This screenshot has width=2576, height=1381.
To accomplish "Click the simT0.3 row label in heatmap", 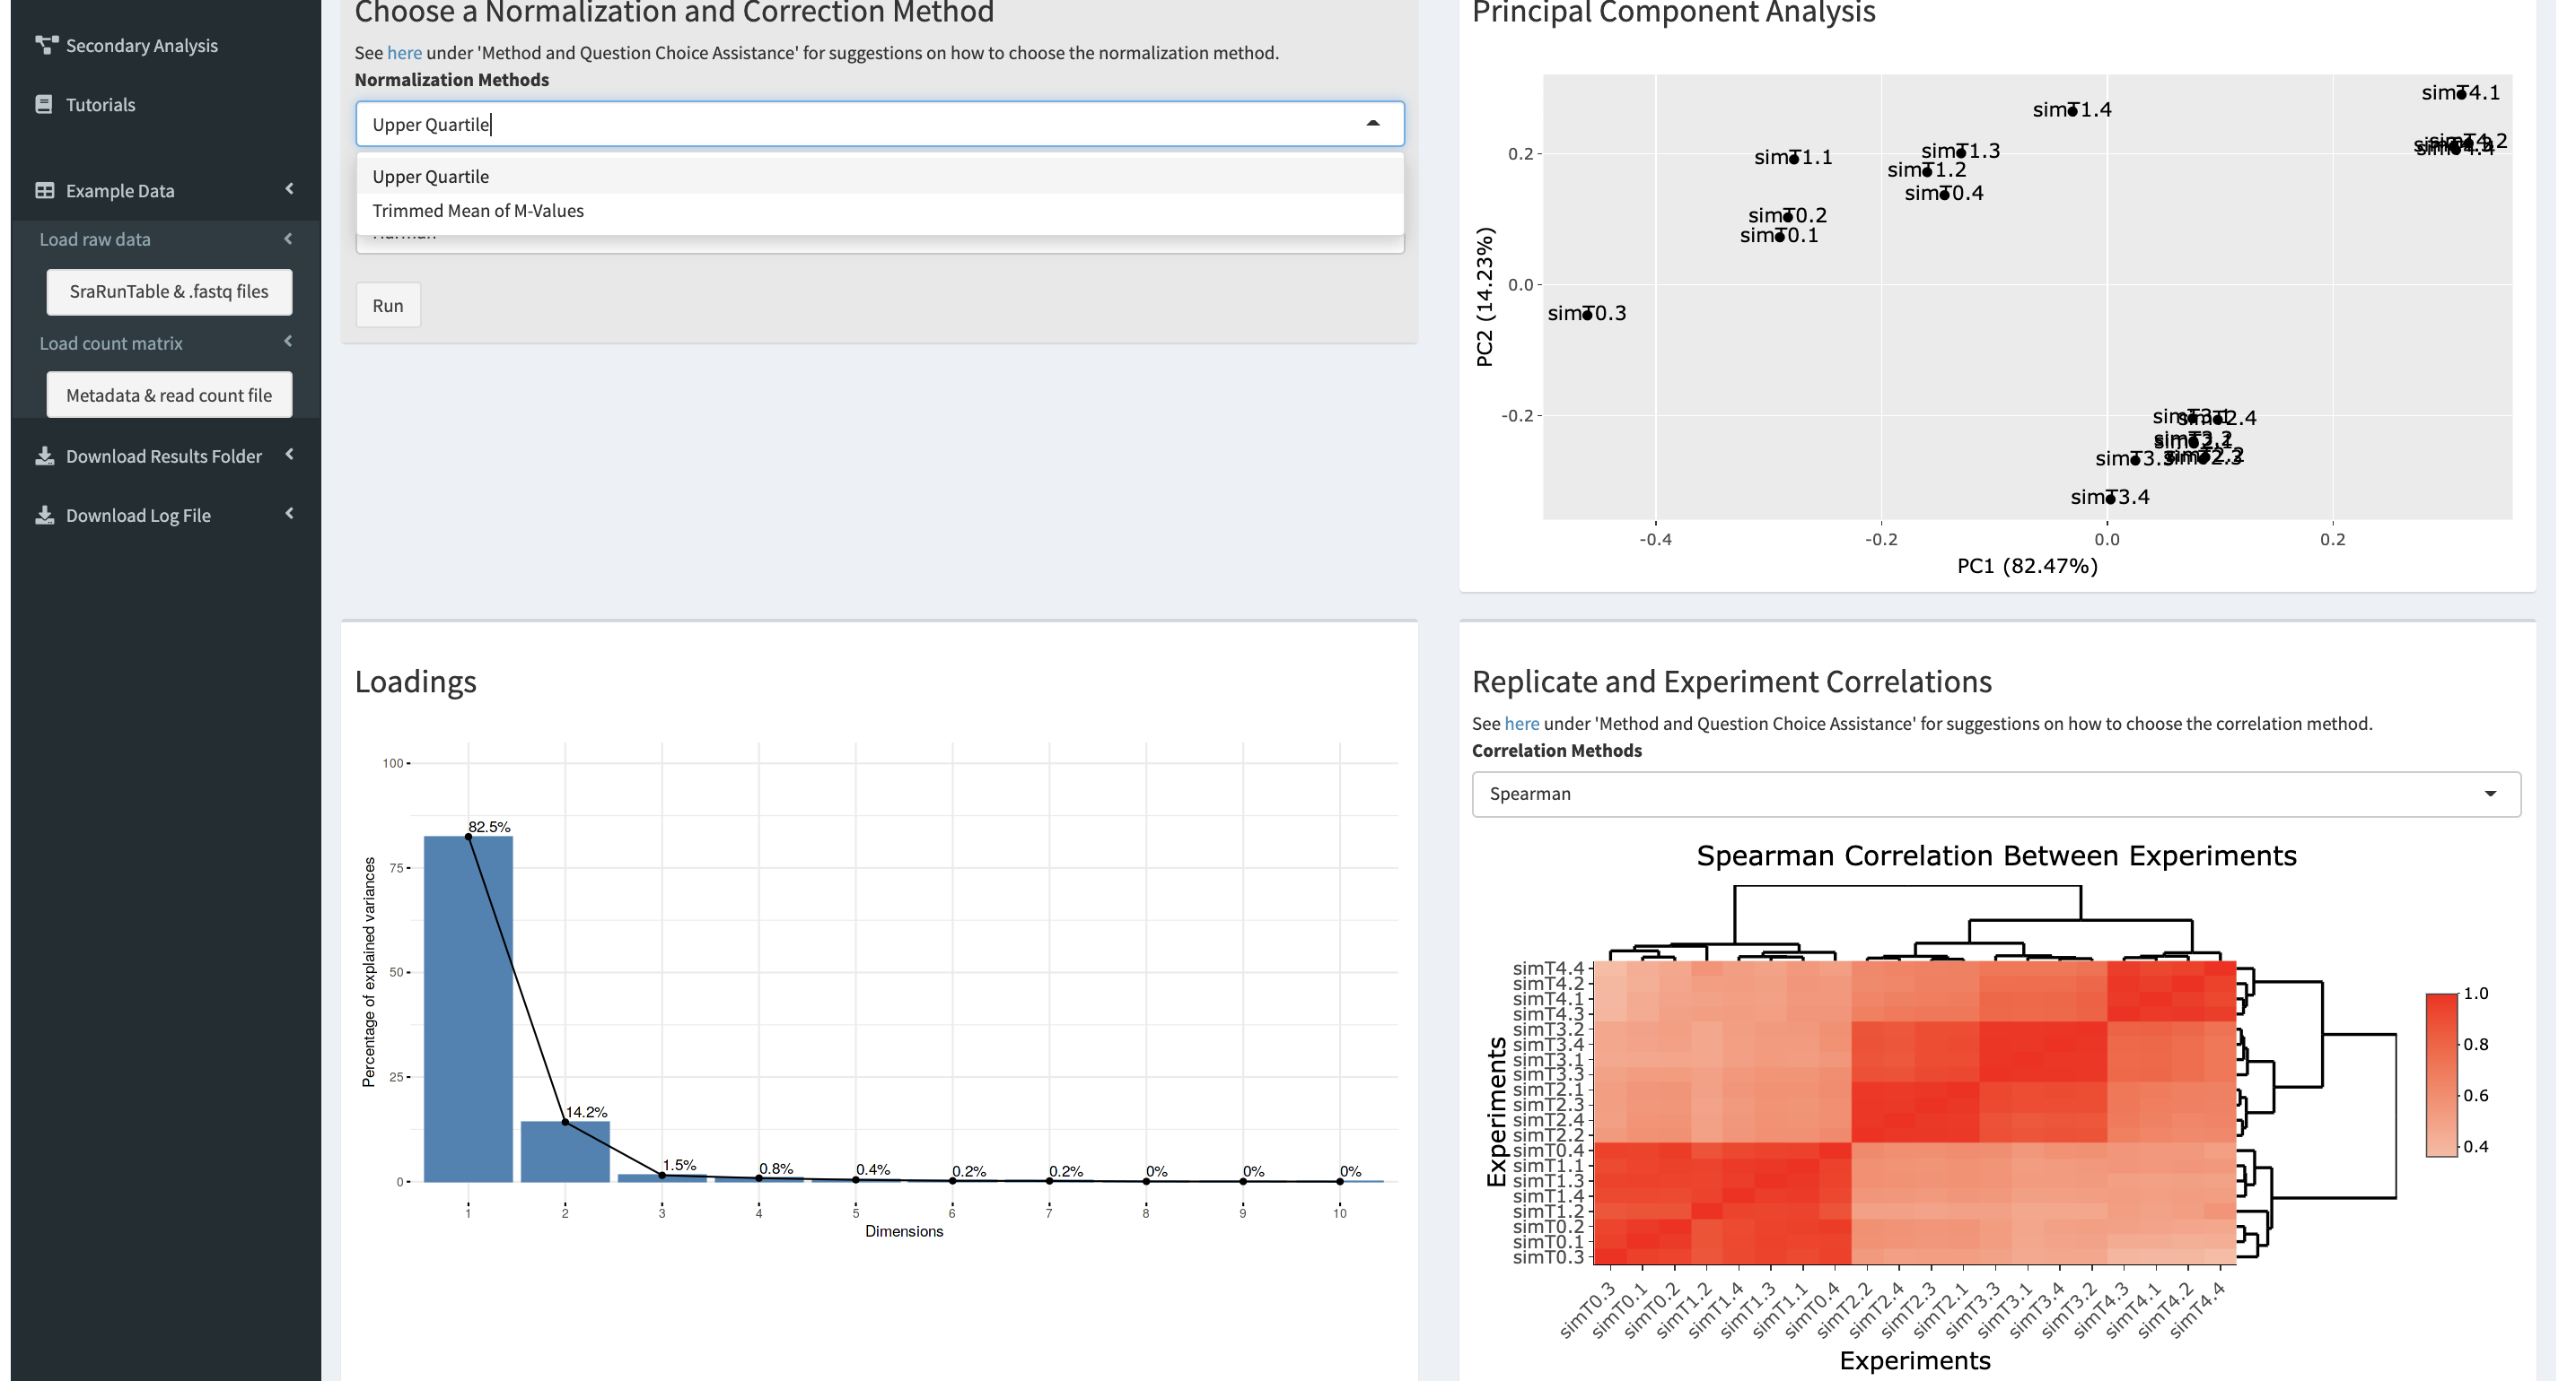I will [x=1548, y=1257].
